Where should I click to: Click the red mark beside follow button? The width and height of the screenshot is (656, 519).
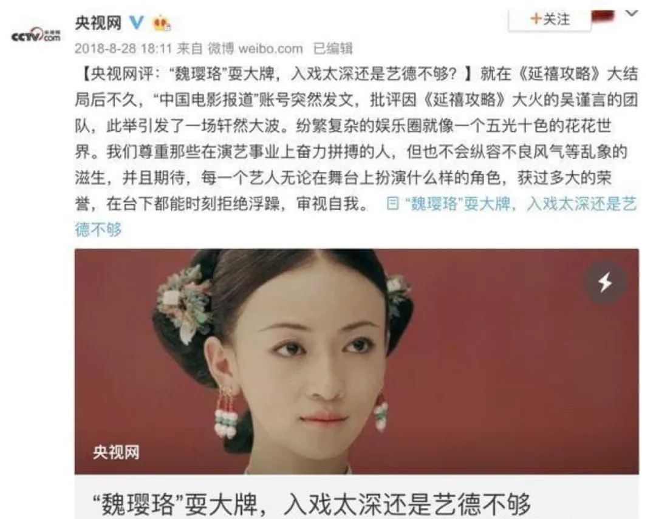pos(603,16)
